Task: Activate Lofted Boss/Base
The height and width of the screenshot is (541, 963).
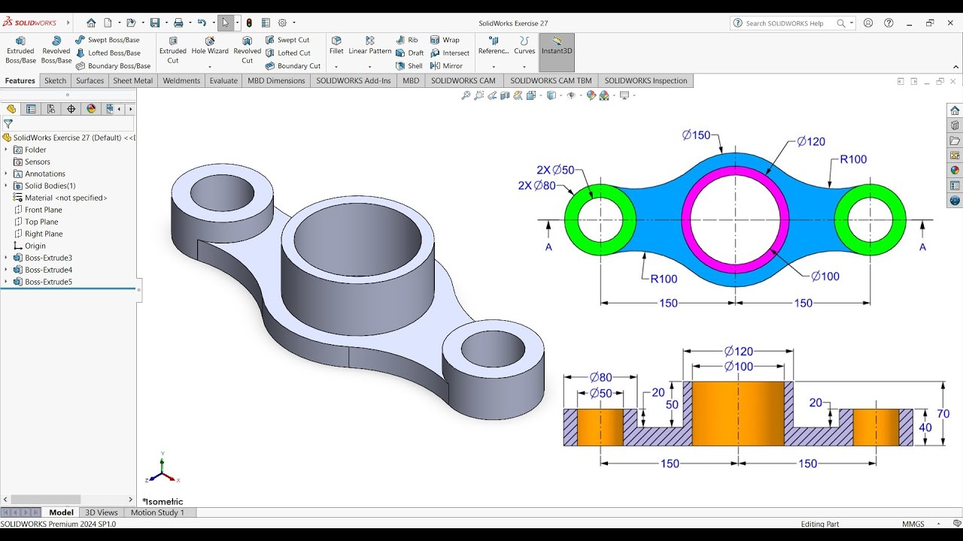Action: point(108,53)
